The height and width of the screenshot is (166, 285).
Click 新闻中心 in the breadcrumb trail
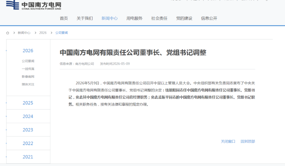click(24, 33)
